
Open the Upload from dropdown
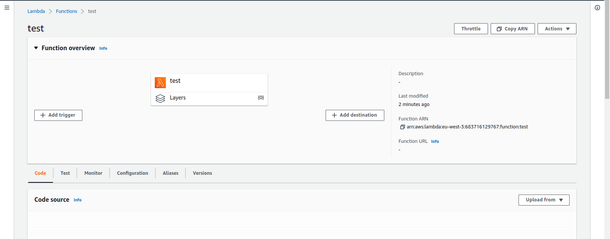pos(544,200)
